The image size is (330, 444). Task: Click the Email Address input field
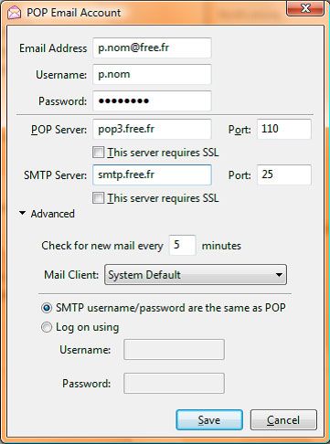pyautogui.click(x=152, y=48)
